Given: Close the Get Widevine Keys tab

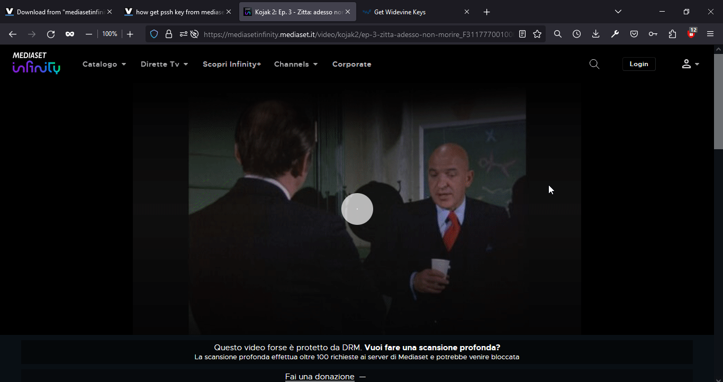Looking at the screenshot, I should click(467, 12).
